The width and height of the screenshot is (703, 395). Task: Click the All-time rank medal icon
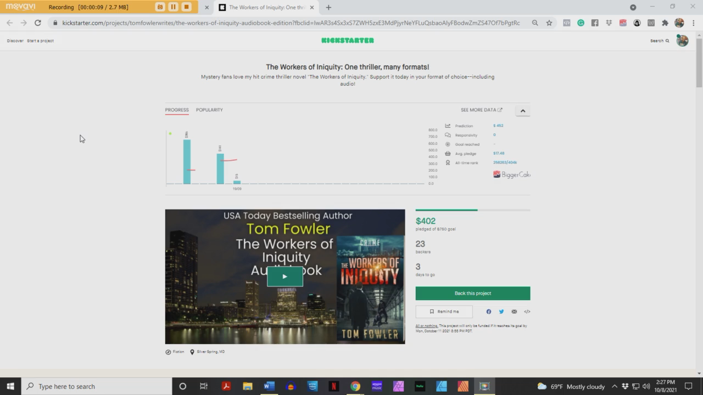448,163
